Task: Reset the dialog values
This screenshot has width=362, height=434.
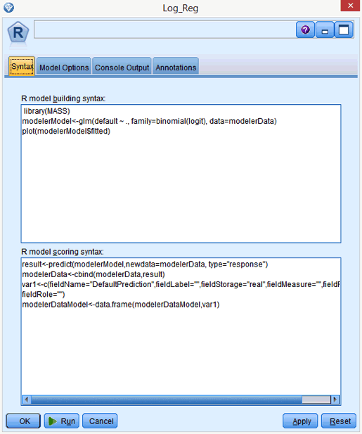Action: pos(339,421)
